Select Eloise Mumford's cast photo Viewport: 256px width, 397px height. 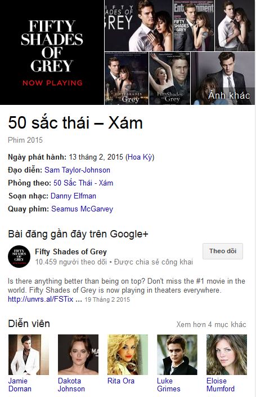pos(227,355)
